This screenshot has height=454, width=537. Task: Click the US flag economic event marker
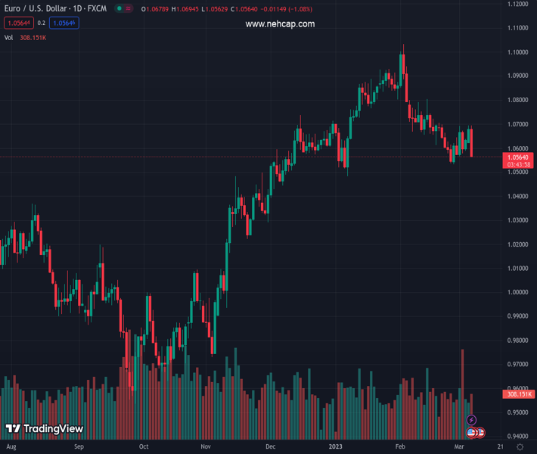click(x=472, y=433)
